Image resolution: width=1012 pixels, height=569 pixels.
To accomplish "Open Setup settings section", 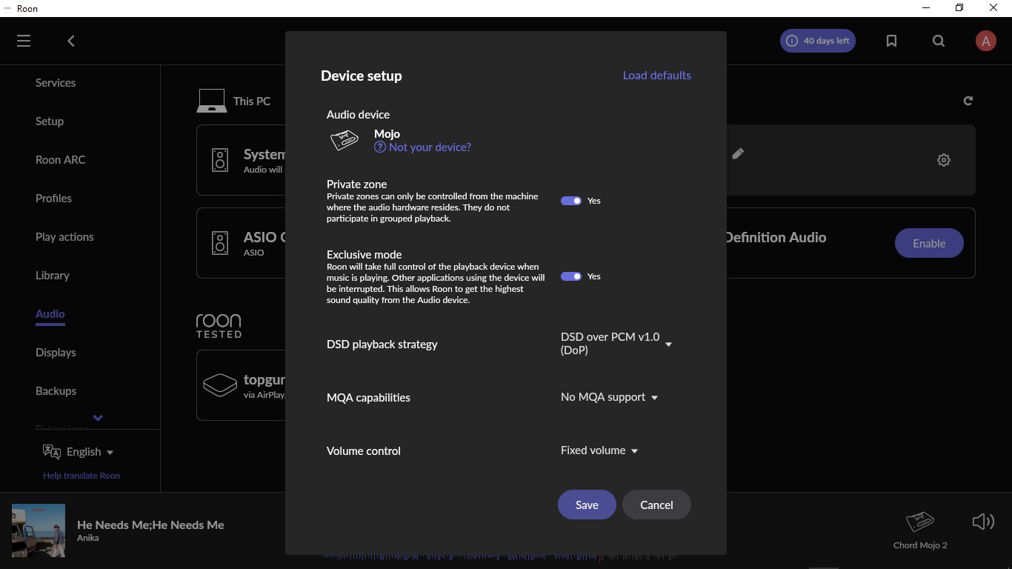I will (x=50, y=122).
